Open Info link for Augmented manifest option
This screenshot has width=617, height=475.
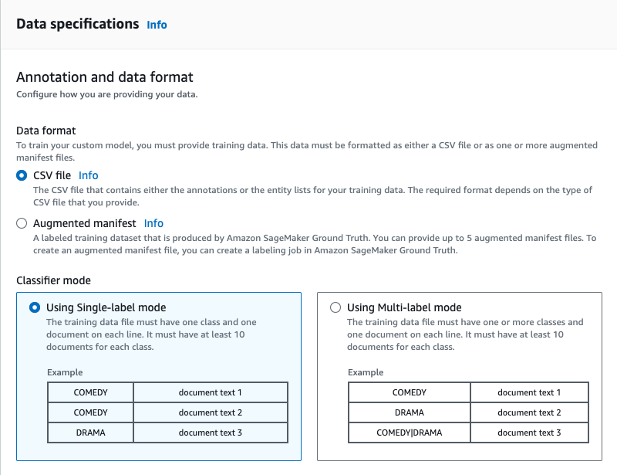tap(153, 223)
